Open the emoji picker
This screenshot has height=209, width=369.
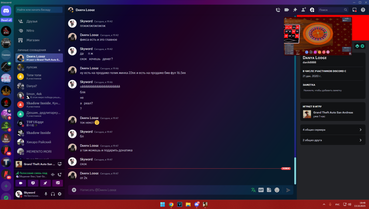(x=277, y=190)
